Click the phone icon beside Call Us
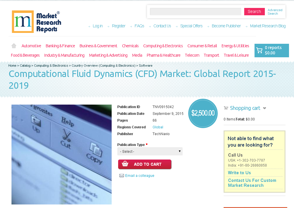Image resolution: width=294 pixels, height=208 pixels. tap(229, 155)
